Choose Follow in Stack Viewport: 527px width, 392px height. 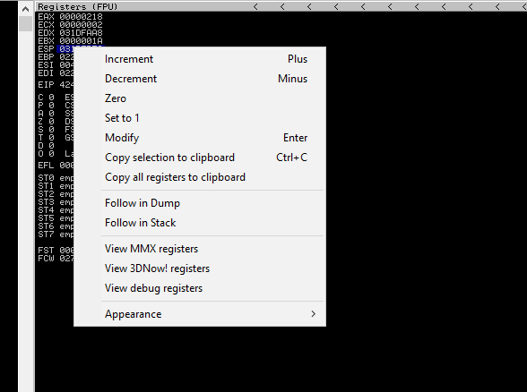point(200,223)
